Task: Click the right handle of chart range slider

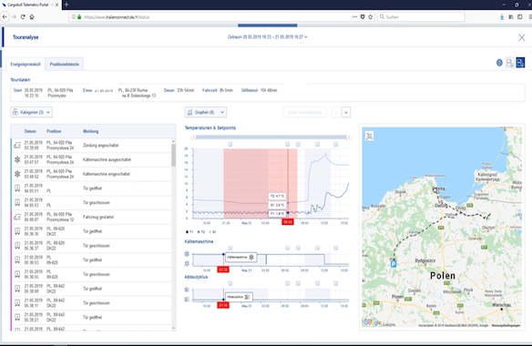Action: (349, 137)
